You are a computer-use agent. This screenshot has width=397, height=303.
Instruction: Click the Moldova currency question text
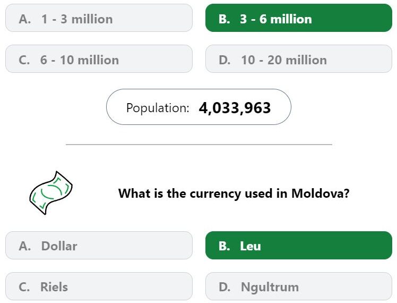pos(234,193)
